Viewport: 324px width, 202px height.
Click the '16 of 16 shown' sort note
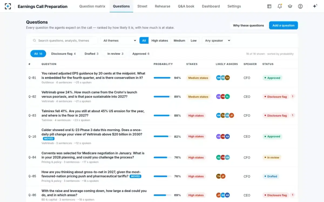pos(270,54)
